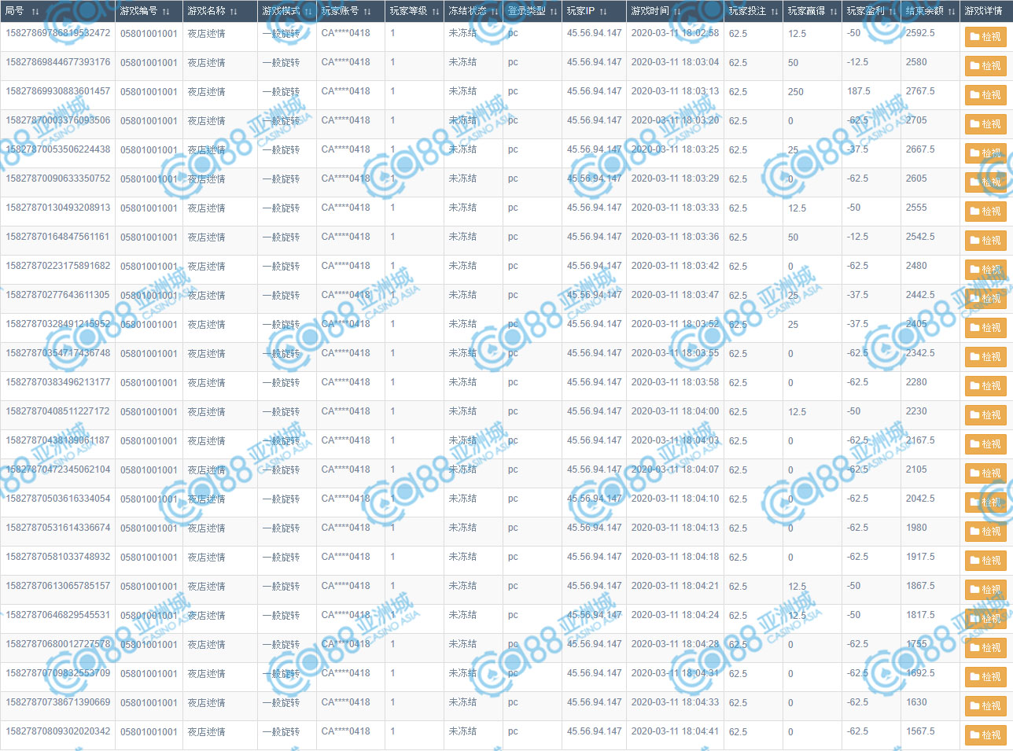The height and width of the screenshot is (751, 1013).
Task: Sort by 玩家投注 using arrow icon
Action: (775, 12)
